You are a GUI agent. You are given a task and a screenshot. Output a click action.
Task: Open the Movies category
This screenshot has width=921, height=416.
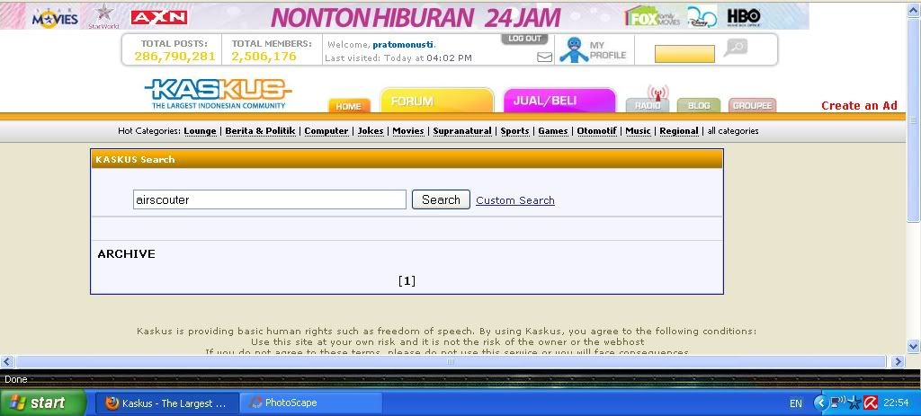[x=408, y=131]
